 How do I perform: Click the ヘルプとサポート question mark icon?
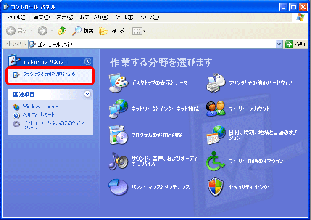pos(16,115)
